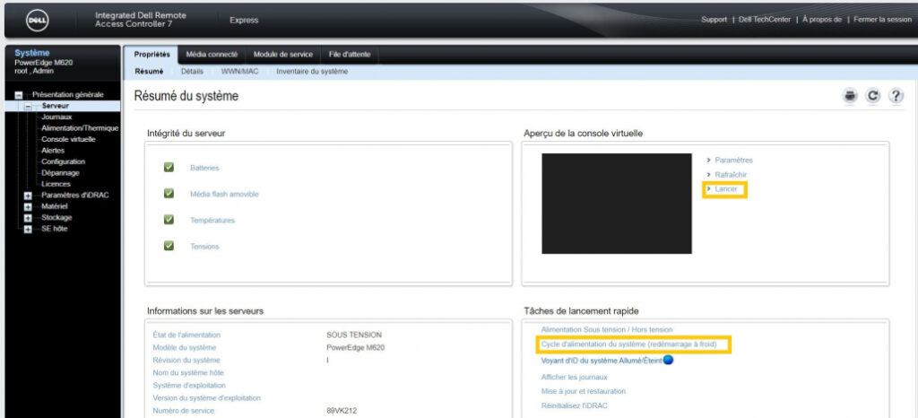The height and width of the screenshot is (418, 918).
Task: Select Présentation générale in the tree
Action: click(68, 95)
